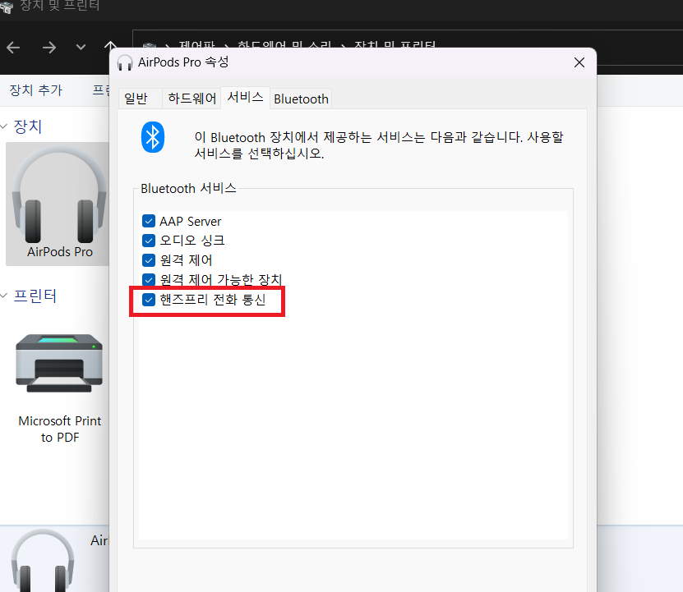This screenshot has height=592, width=683.
Task: Click the Bluetooth logo icon in the dialog
Action: (153, 137)
